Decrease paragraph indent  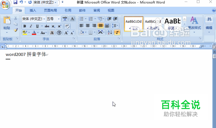[x=109, y=19]
